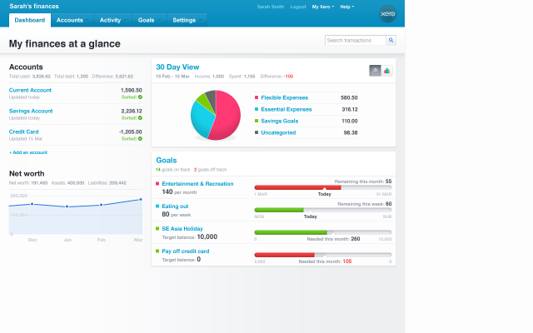Switch to pie chart view icon

tap(376, 71)
